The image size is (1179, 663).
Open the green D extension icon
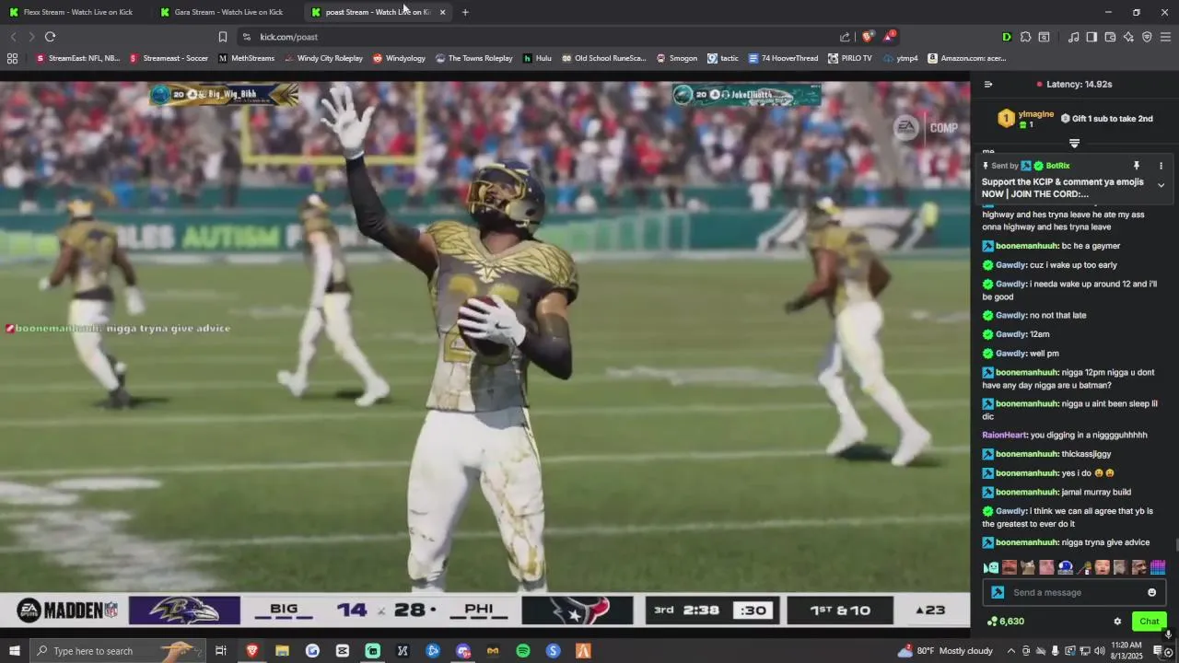1007,37
